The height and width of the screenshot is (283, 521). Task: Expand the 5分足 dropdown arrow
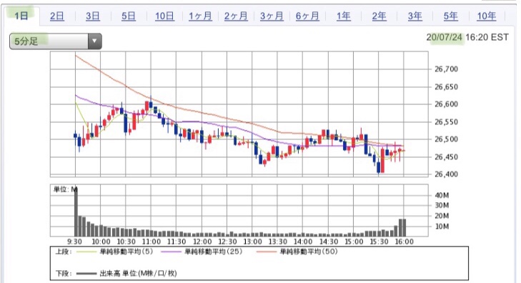point(95,41)
